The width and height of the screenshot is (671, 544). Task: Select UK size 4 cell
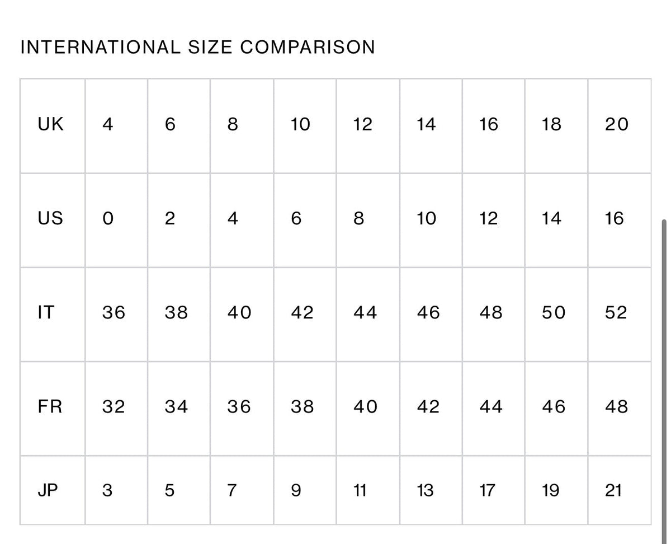[116, 126]
